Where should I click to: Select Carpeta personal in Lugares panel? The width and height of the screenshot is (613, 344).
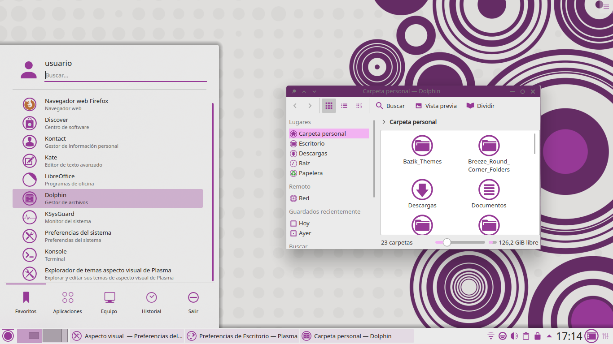329,133
